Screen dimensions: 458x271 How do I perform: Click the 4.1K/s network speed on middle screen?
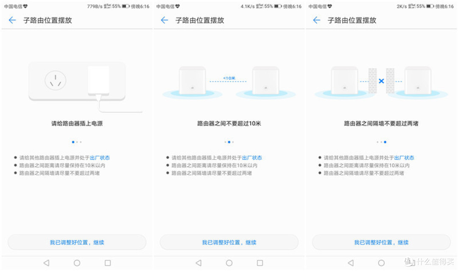[248, 6]
